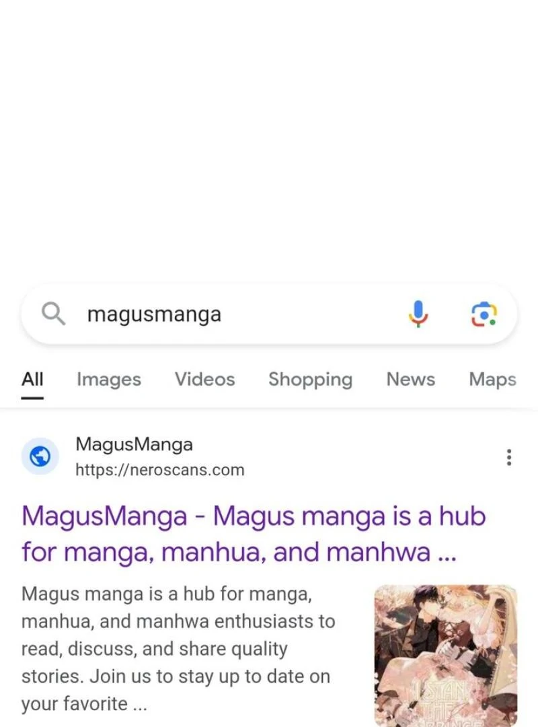This screenshot has width=538, height=727.
Task: Click the magnifying glass search icon
Action: [x=53, y=314]
